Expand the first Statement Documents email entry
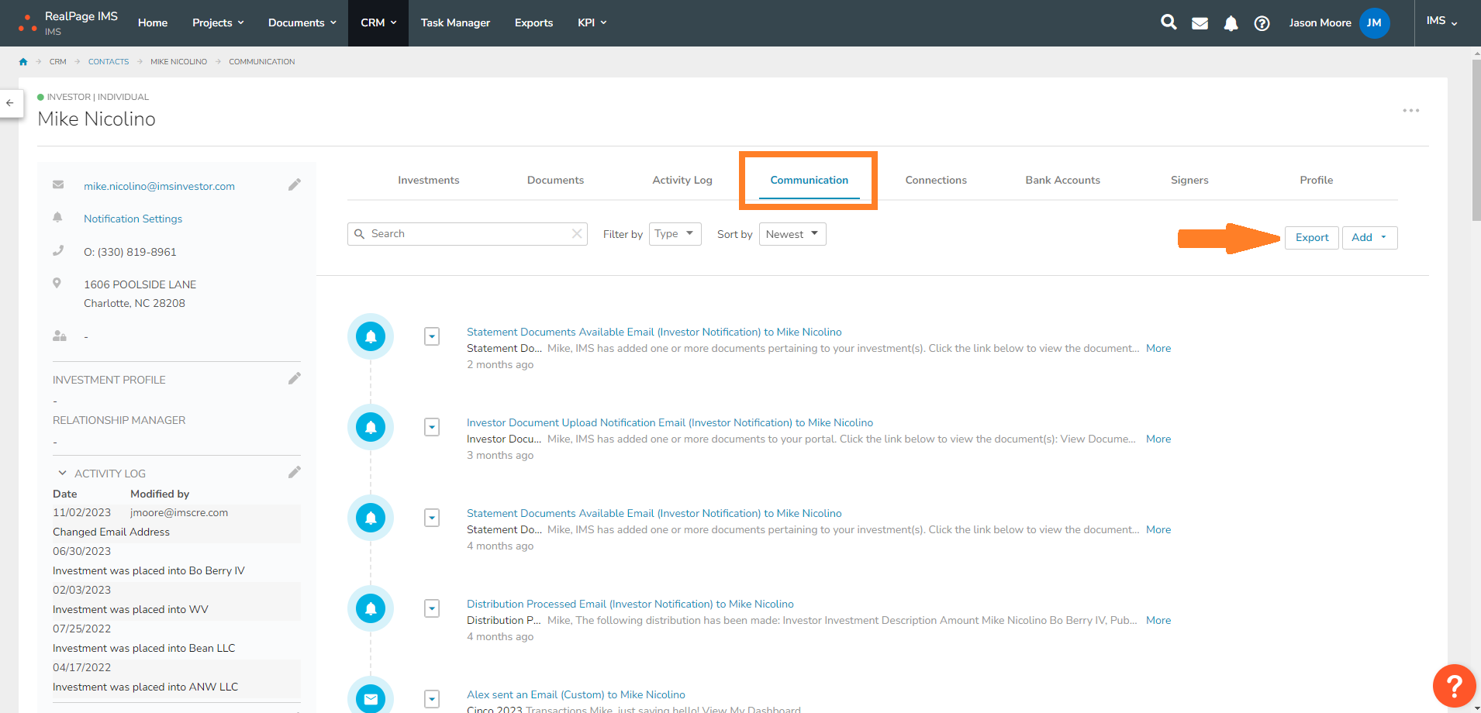This screenshot has width=1481, height=713. [x=432, y=336]
